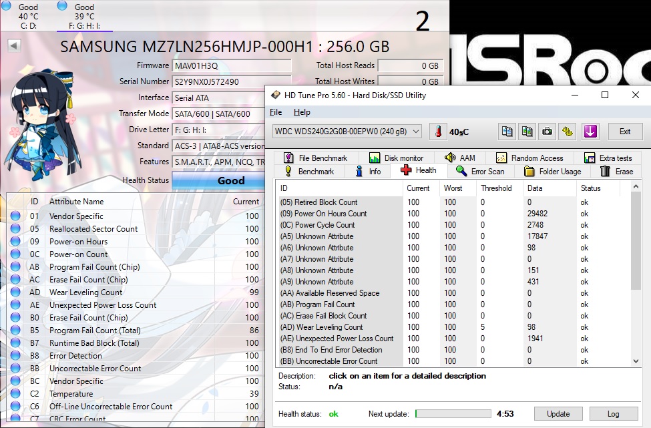Image resolution: width=651 pixels, height=428 pixels.
Task: Click the Next update progress bar
Action: point(453,413)
